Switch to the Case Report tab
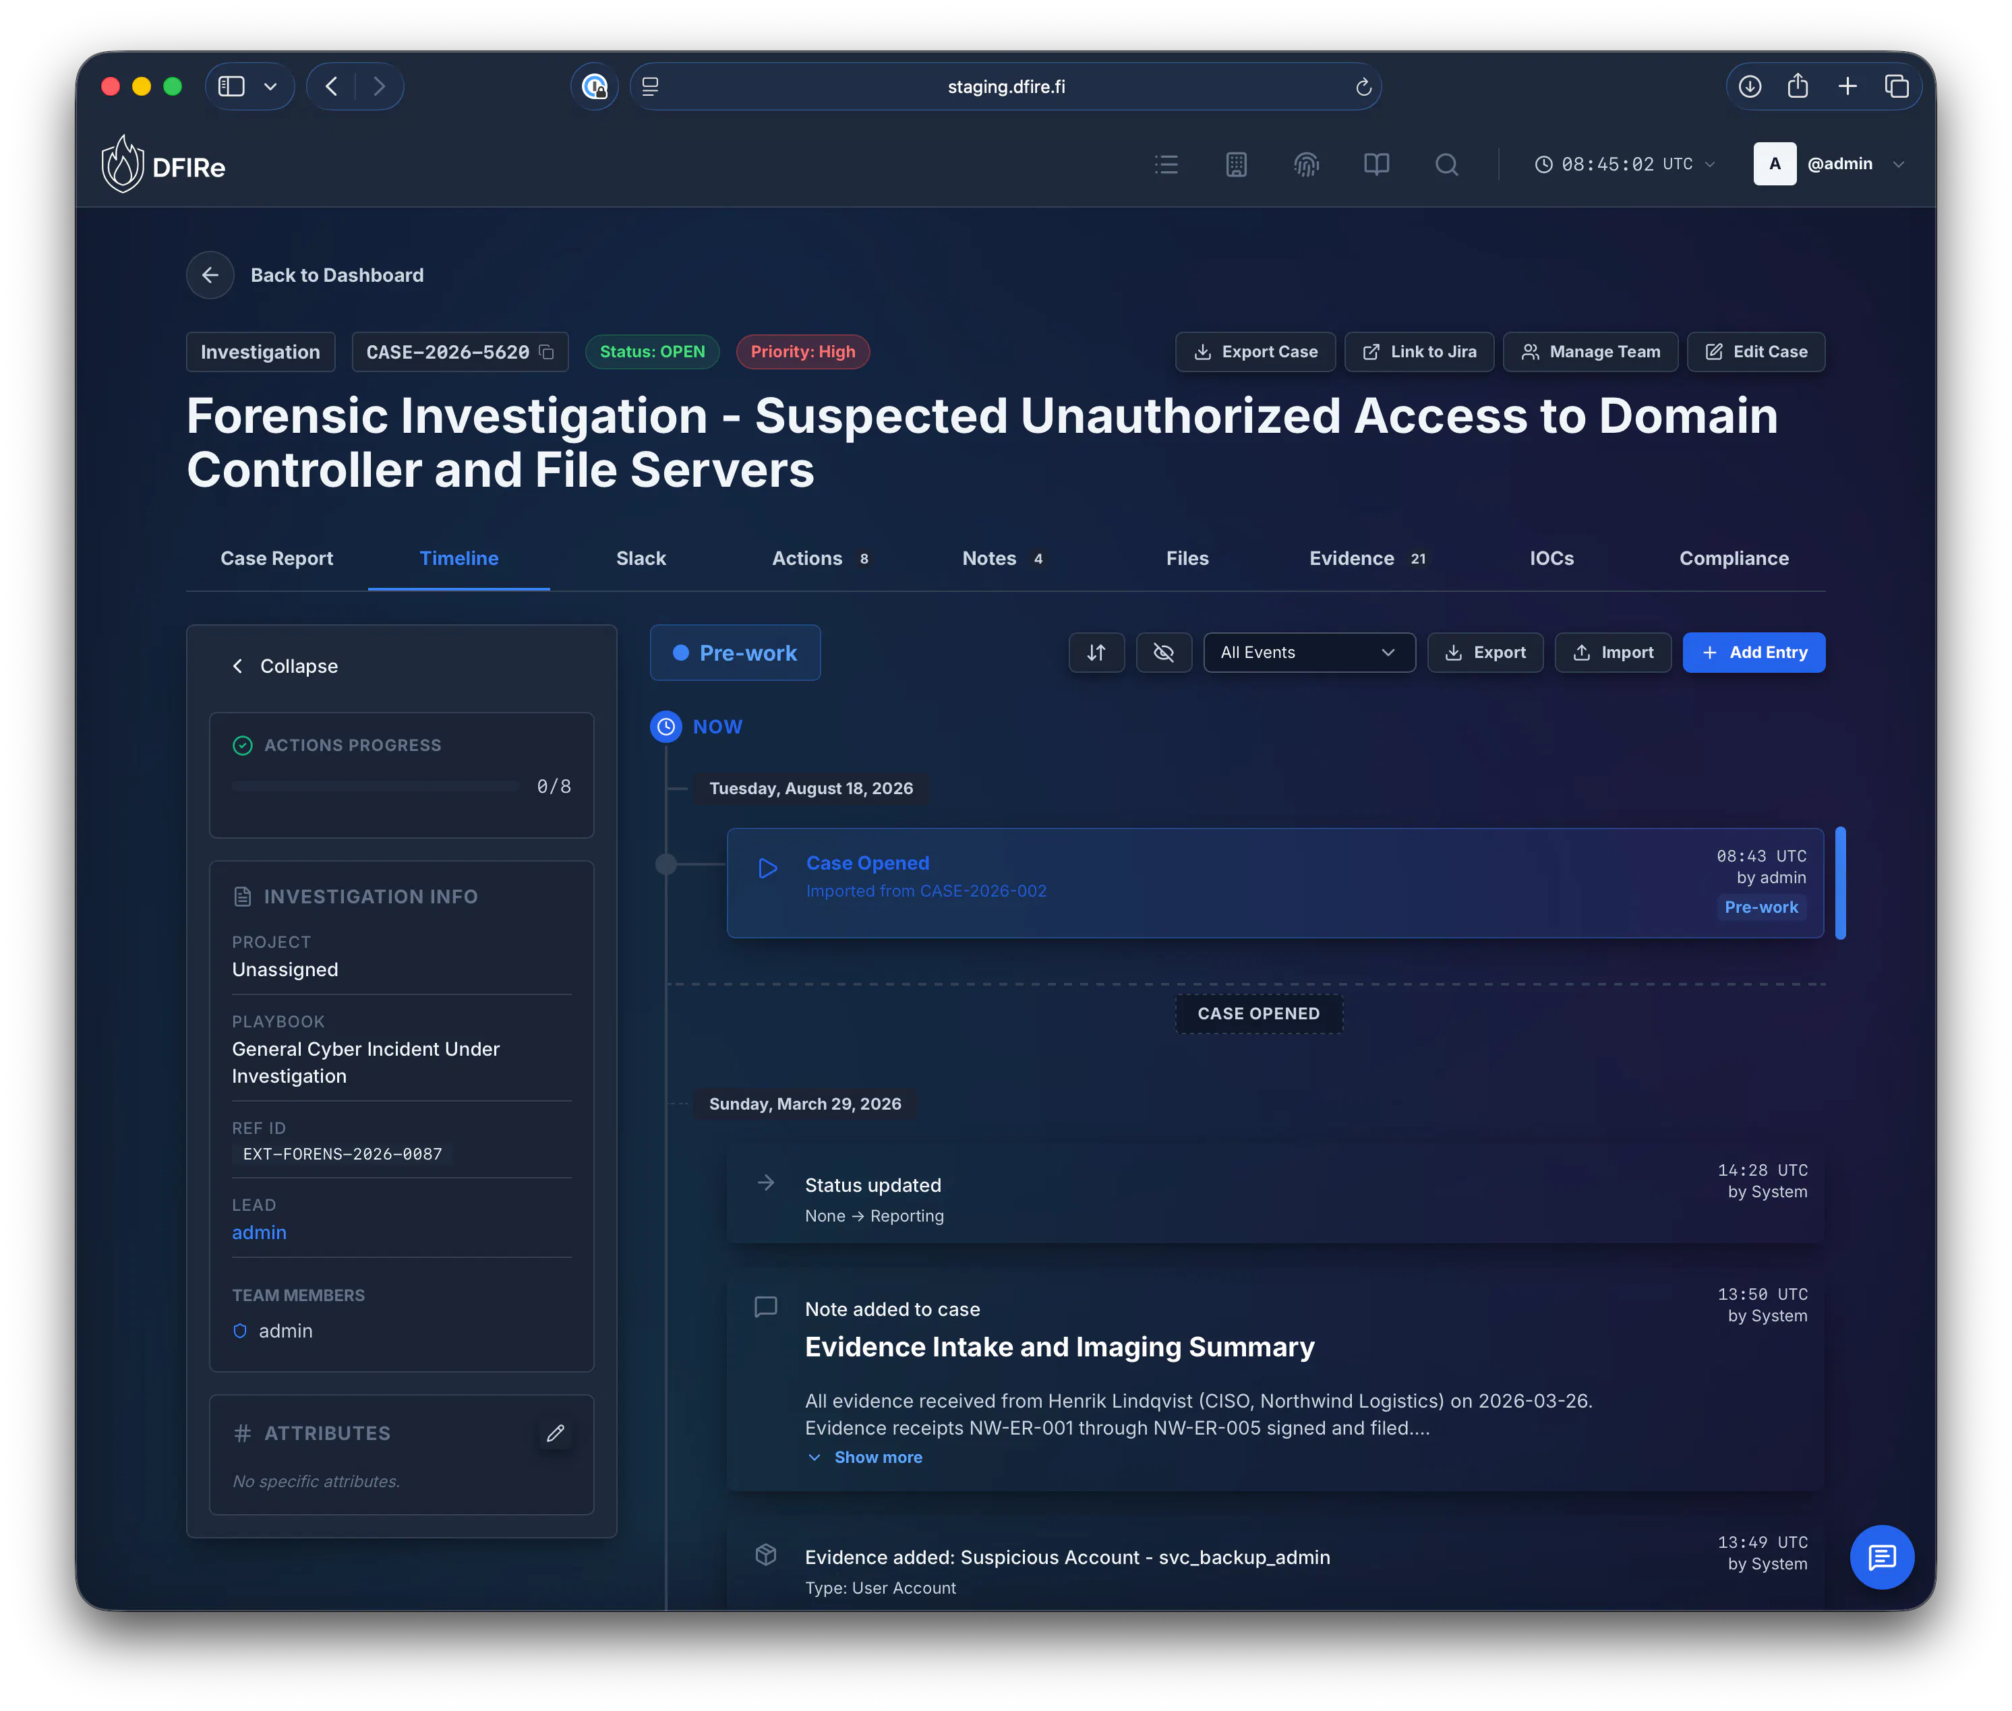2012x1711 pixels. [276, 559]
